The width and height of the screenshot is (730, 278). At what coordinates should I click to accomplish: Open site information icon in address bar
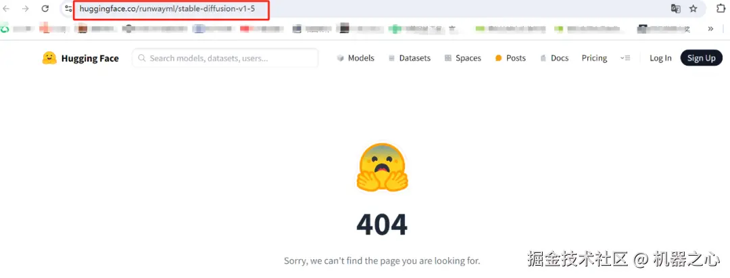coord(68,9)
